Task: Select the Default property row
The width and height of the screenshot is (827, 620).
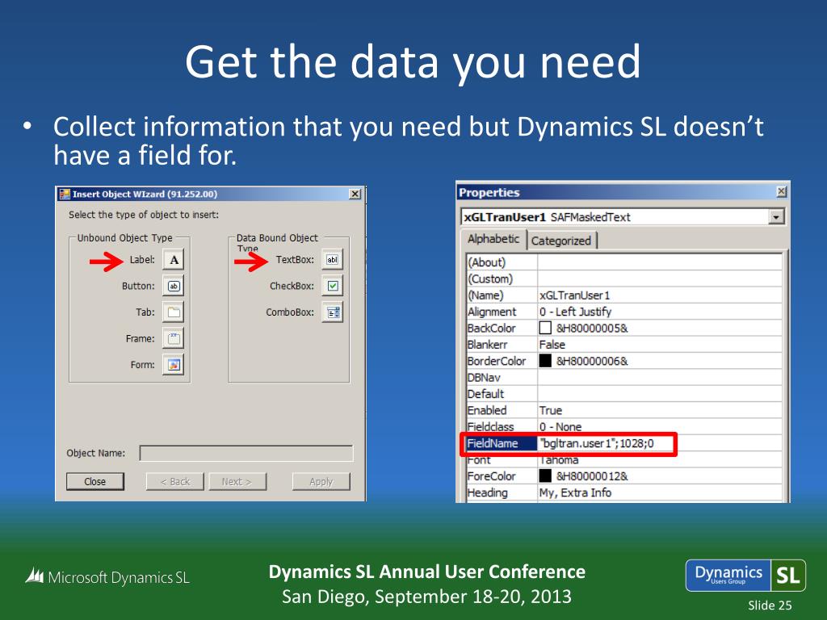Action: point(624,393)
